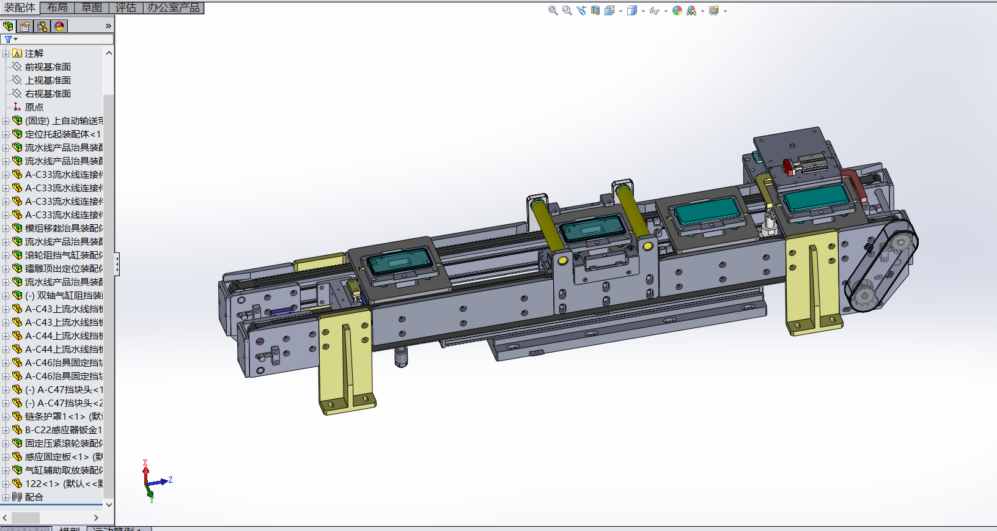The height and width of the screenshot is (531, 997).
Task: Select the 前视基准面 tree item
Action: (x=48, y=67)
